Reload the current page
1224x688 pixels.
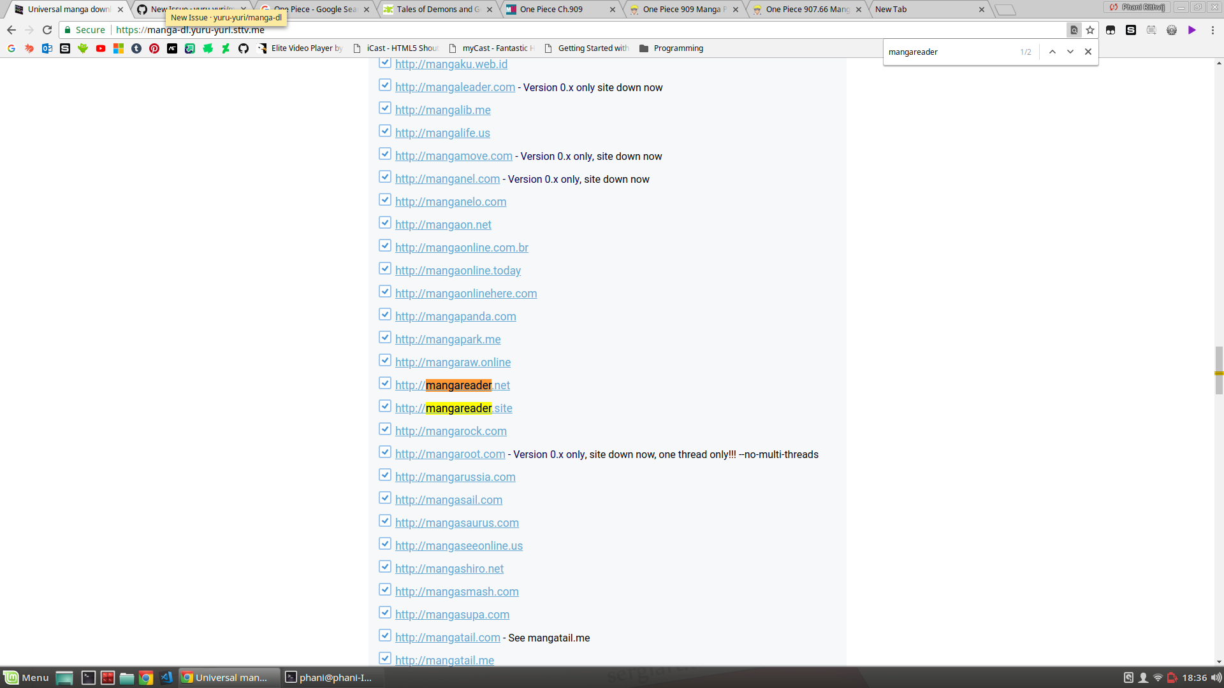click(47, 30)
